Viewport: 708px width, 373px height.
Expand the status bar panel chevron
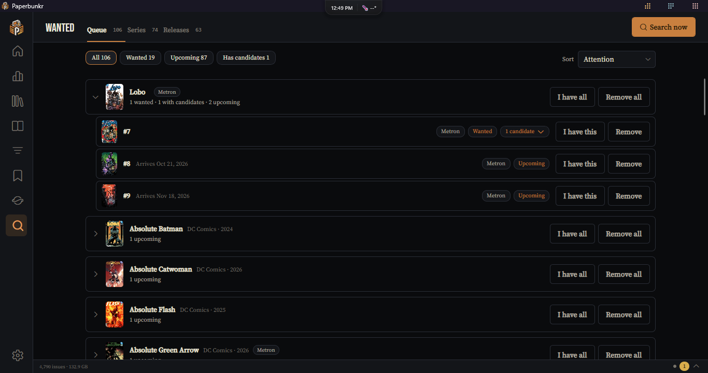(696, 366)
